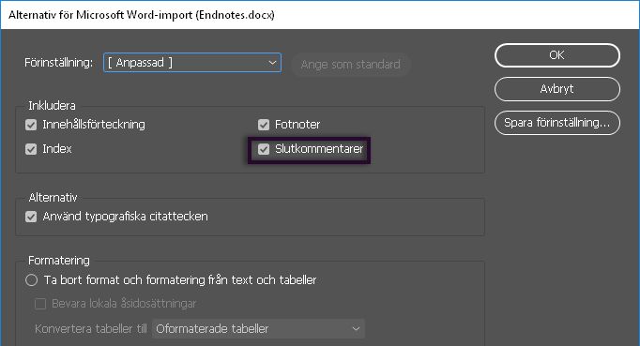Open the Förinställning dropdown
This screenshot has width=640, height=346.
[x=192, y=63]
